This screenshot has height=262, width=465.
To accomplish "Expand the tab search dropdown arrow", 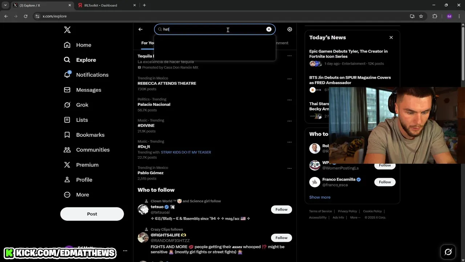I will click(5, 5).
